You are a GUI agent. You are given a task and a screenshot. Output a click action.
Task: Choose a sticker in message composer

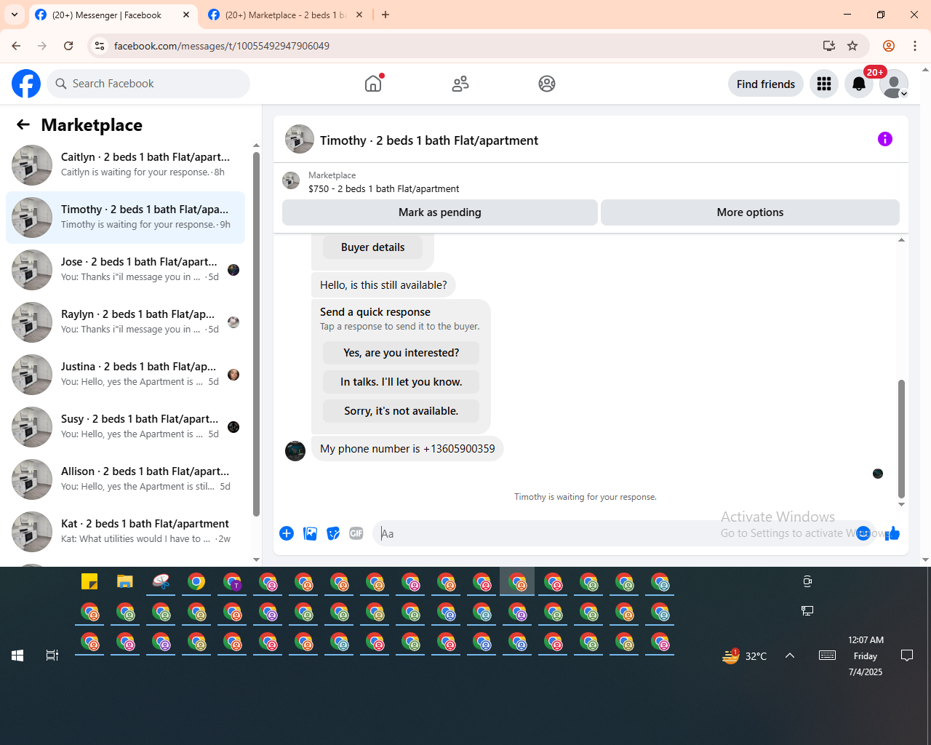(x=333, y=533)
